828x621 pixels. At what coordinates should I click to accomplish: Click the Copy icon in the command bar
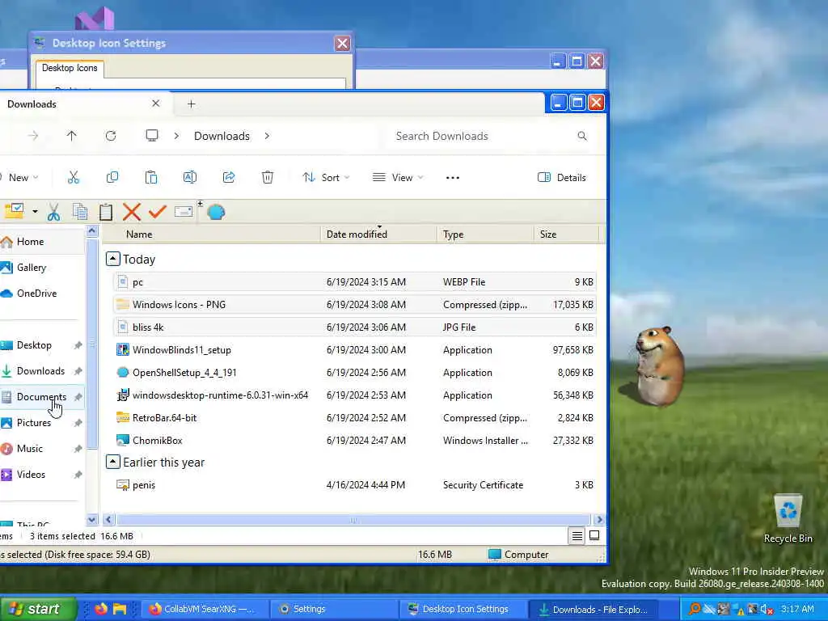click(112, 177)
